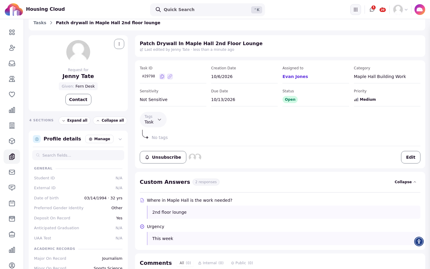Open assignee Evan Jones link
This screenshot has height=269, width=430.
[295, 77]
